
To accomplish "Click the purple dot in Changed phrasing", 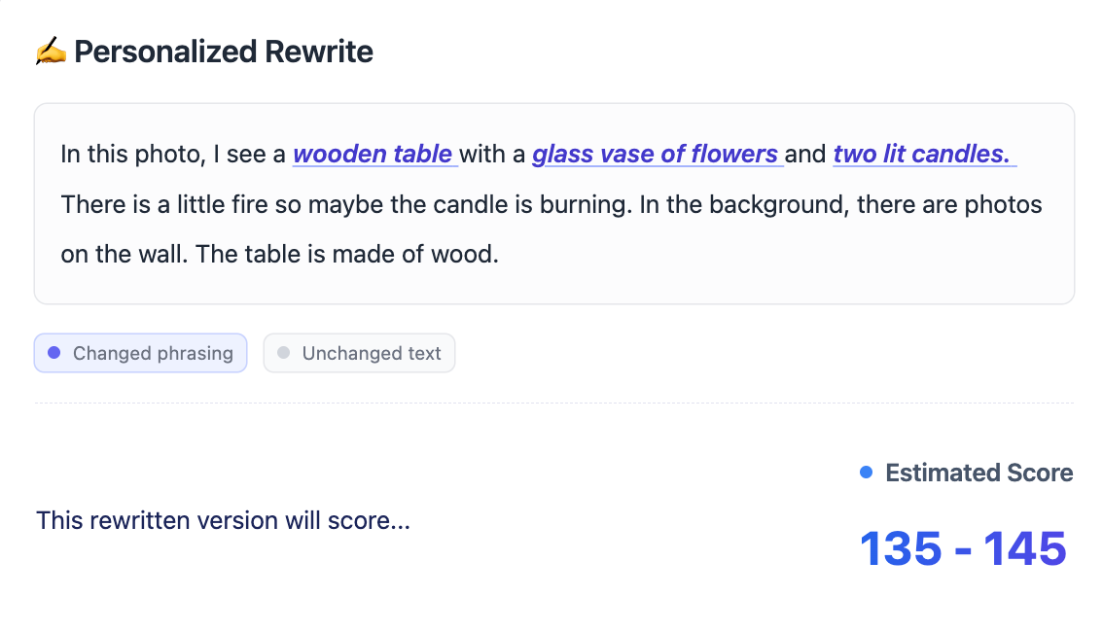I will pyautogui.click(x=54, y=353).
